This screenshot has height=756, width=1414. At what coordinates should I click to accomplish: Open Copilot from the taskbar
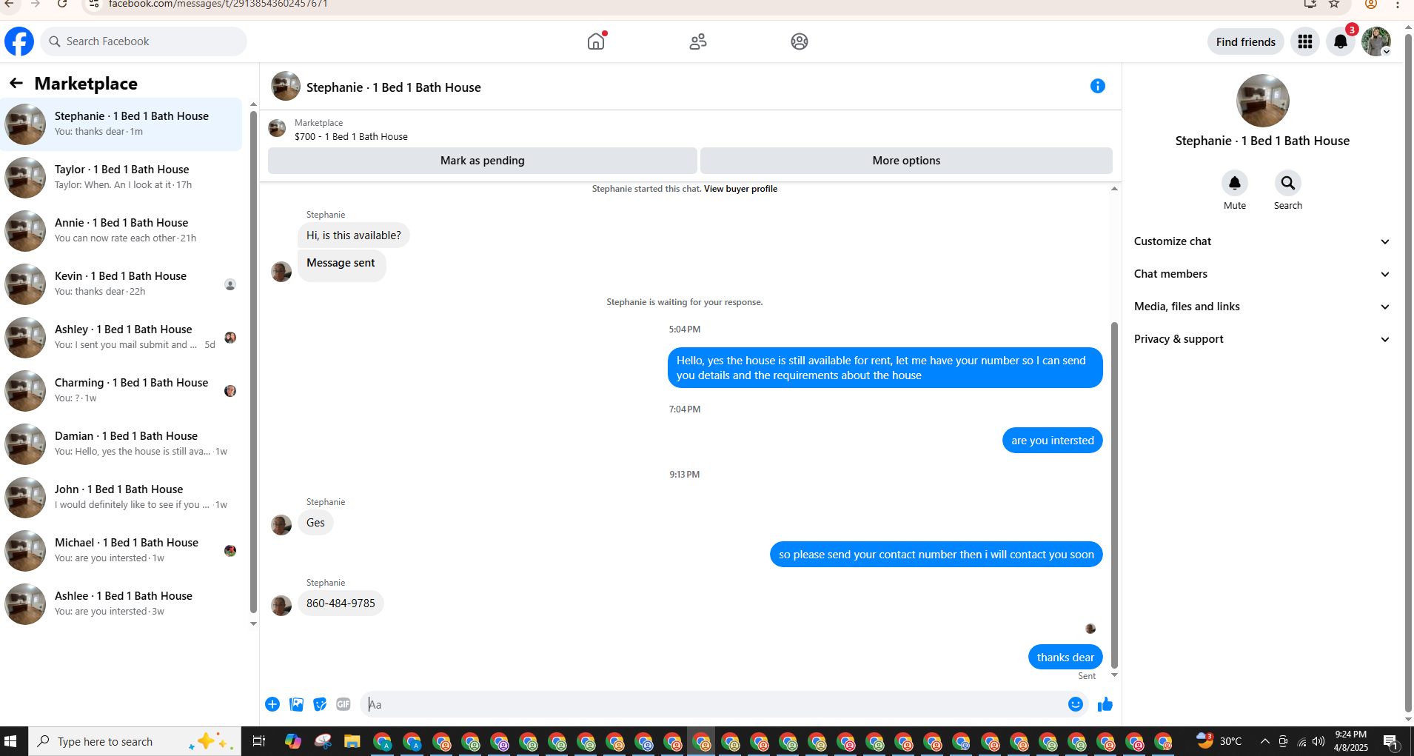coord(293,741)
